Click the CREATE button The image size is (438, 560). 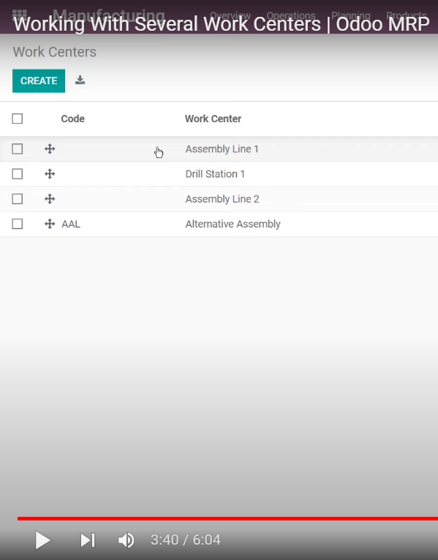coord(39,81)
